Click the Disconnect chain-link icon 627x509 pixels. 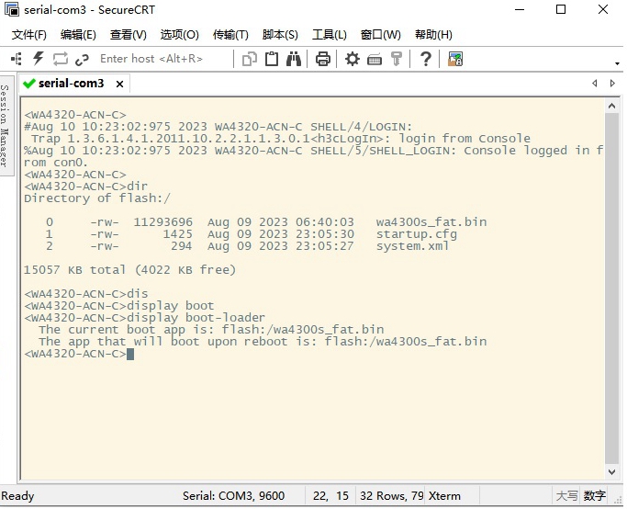tap(82, 60)
